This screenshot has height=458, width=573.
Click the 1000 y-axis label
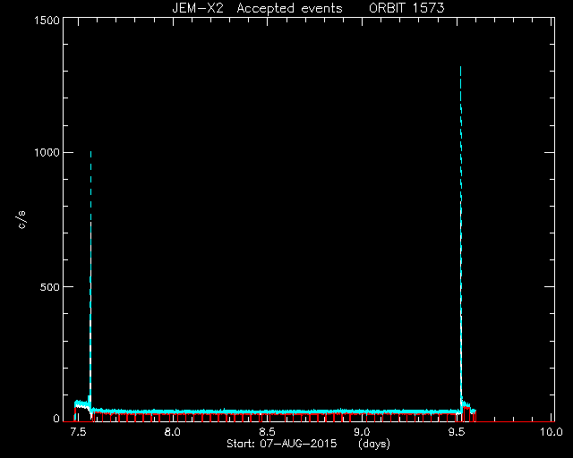(x=47, y=152)
